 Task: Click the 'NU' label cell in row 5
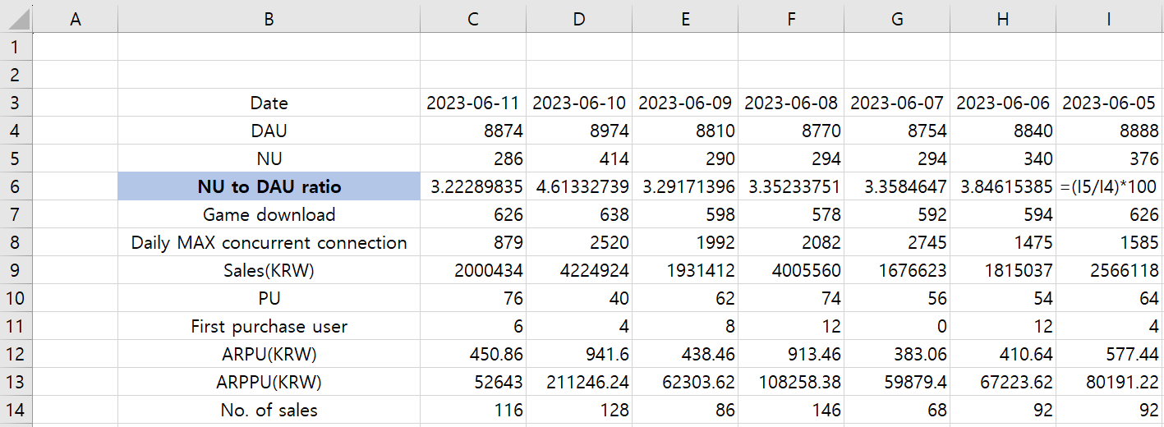click(x=269, y=158)
